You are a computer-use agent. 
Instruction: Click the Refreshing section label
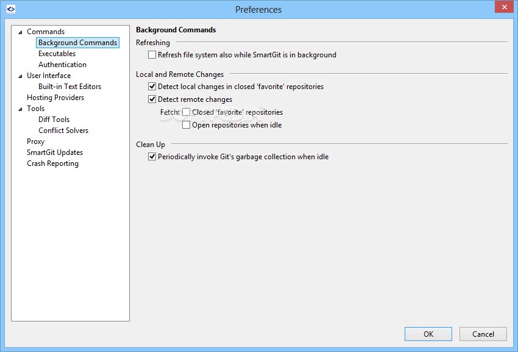[153, 42]
